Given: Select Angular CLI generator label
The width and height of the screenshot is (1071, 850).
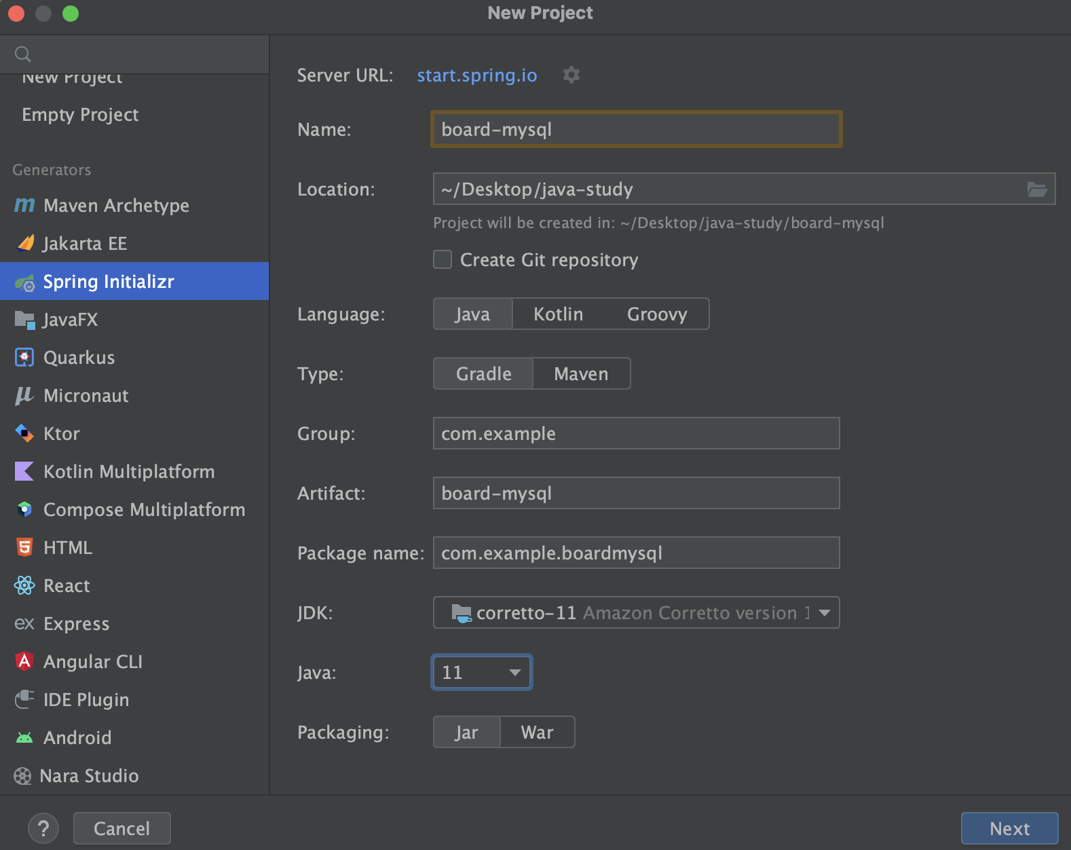Looking at the screenshot, I should pos(93,661).
